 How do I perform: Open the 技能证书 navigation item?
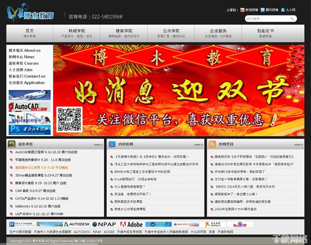click(x=265, y=33)
